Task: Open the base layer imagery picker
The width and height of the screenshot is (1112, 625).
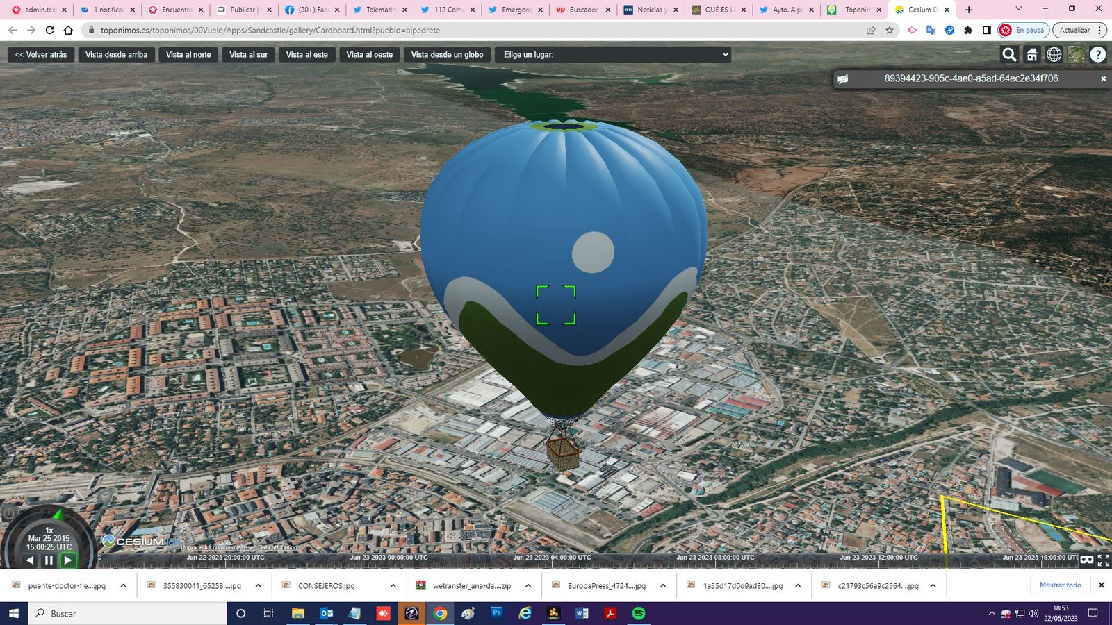Action: (x=1076, y=54)
